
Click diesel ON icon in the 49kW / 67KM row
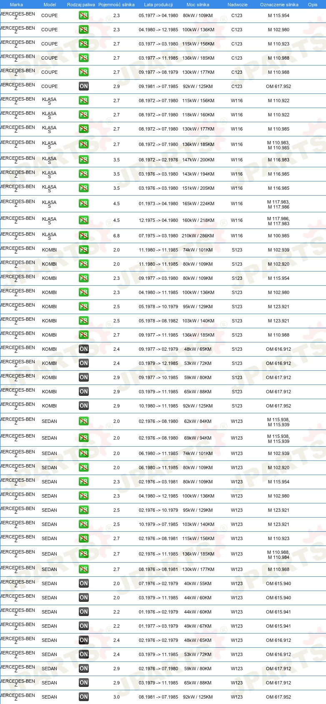pos(84,626)
